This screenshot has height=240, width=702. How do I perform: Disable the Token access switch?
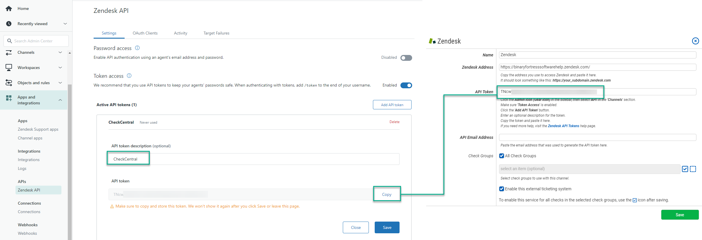(406, 85)
